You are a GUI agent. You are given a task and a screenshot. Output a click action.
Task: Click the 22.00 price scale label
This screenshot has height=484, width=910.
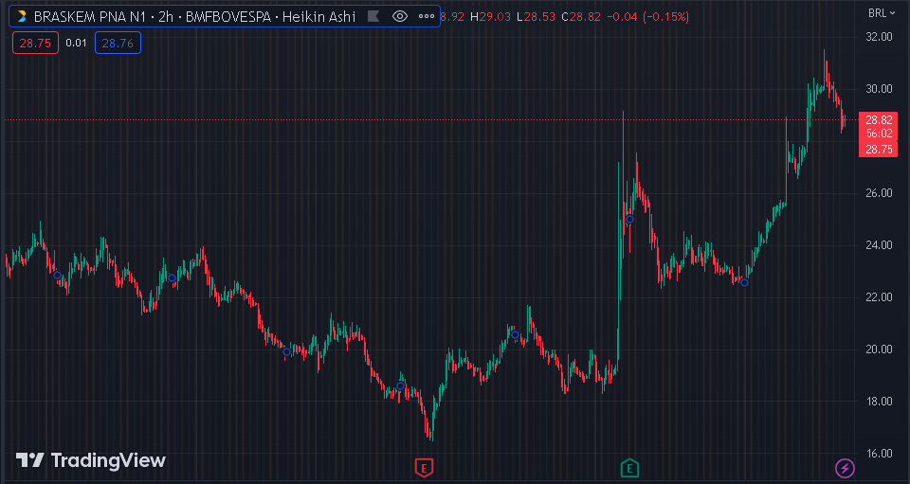tap(879, 297)
